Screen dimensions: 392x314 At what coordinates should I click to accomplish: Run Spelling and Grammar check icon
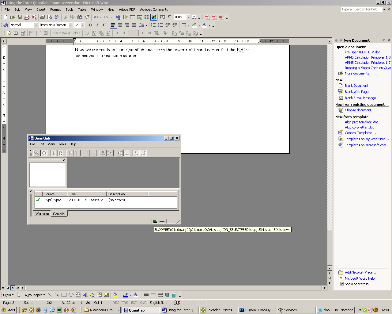(x=57, y=17)
